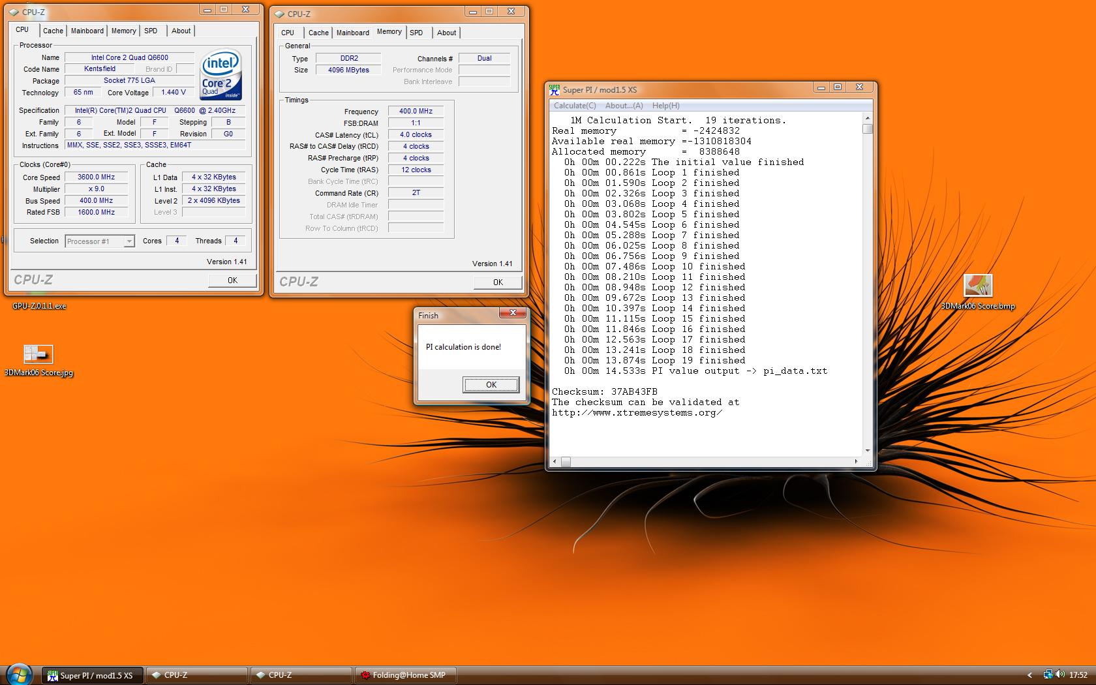Open Mainboard tab in left CPU-Z window

tap(87, 31)
